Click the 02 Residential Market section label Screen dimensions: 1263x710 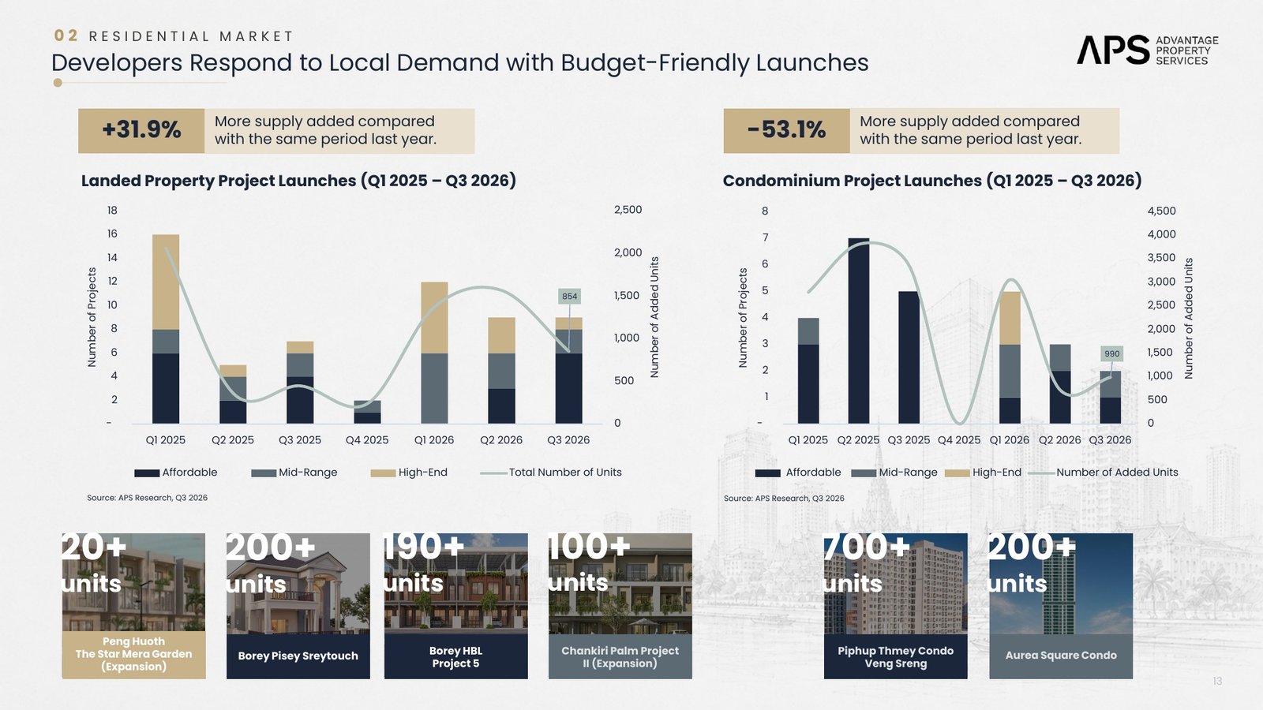point(174,36)
